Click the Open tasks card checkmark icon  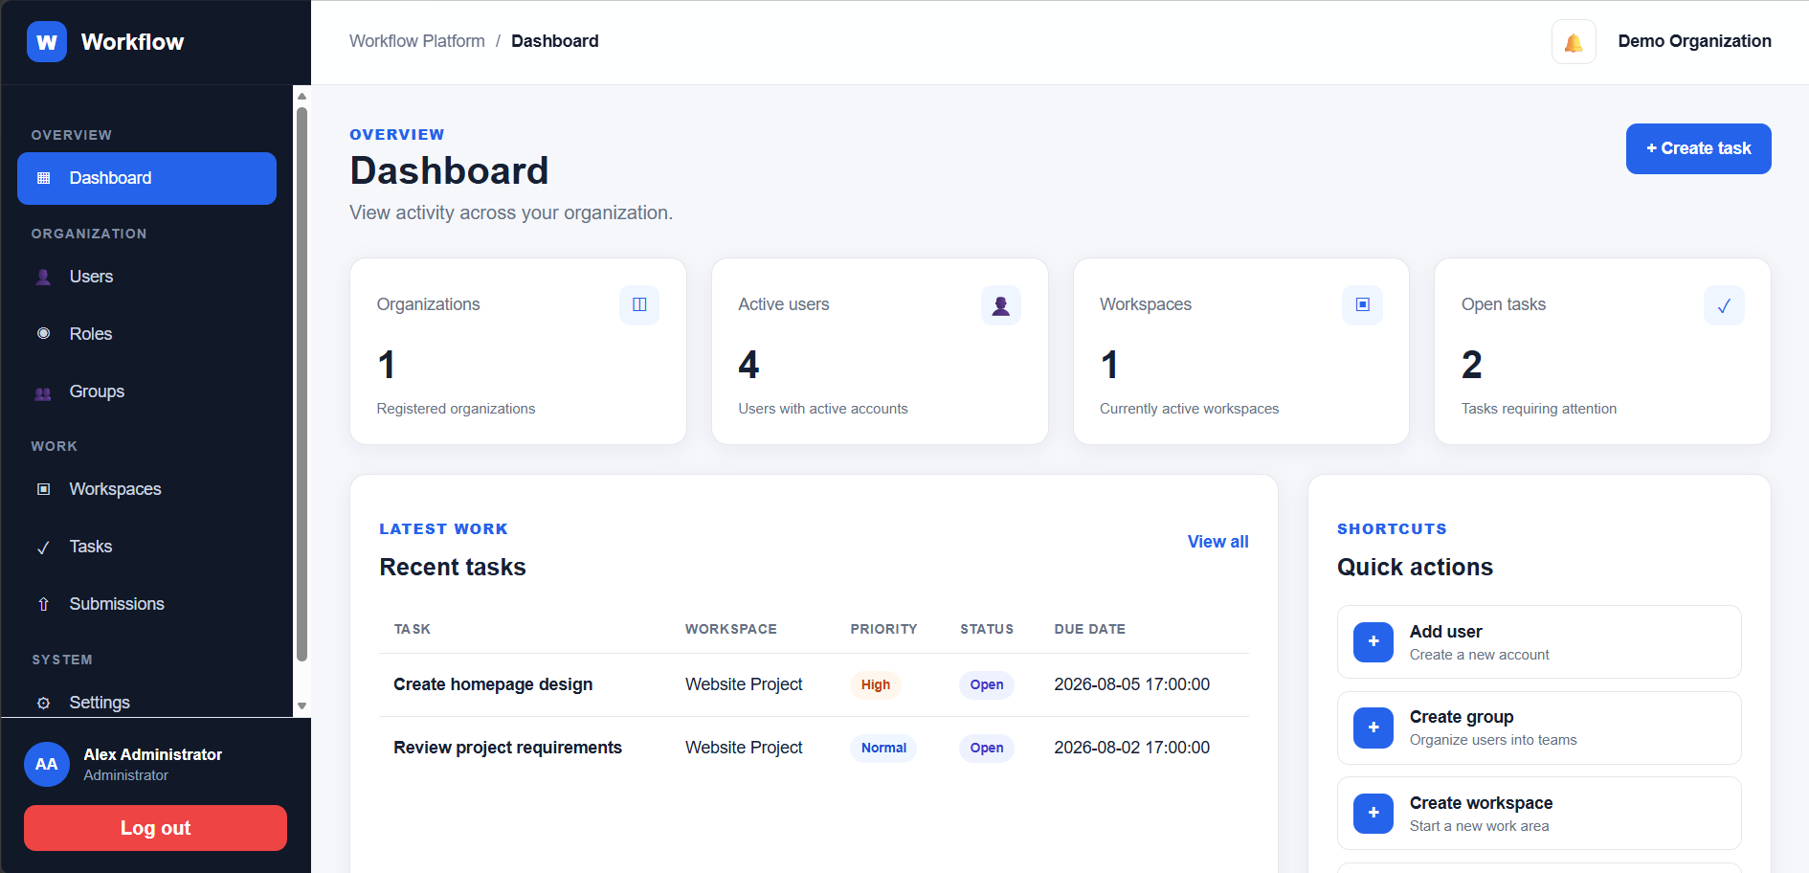[x=1724, y=305]
